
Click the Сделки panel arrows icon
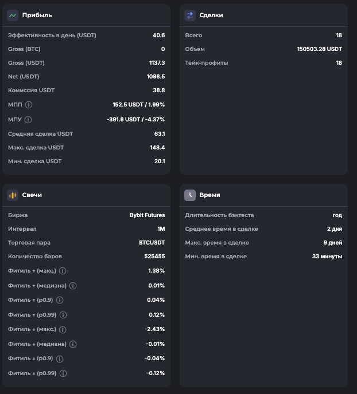pyautogui.click(x=190, y=15)
